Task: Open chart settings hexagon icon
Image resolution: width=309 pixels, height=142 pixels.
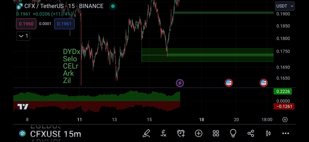Action: [285, 119]
